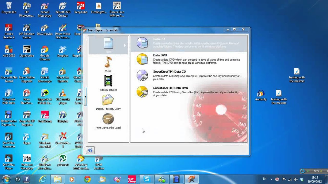Open VoipCheap desktop shortcut
Image resolution: width=328 pixels, height=184 pixels.
[x=45, y=117]
